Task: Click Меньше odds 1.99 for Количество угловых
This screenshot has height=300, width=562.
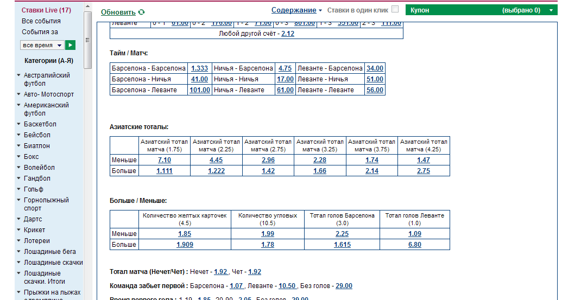Action: click(x=267, y=234)
